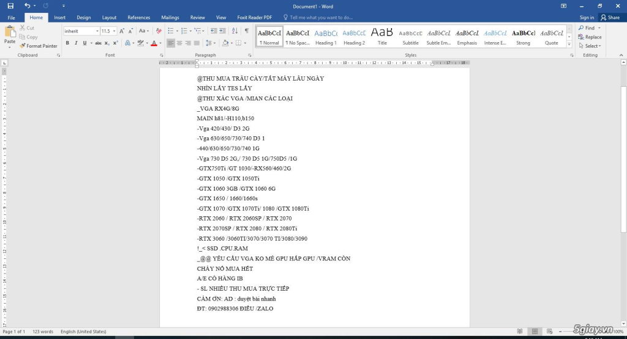Toggle Show/Hide paragraph marks
Screen dimensions: 627x339
point(247,31)
